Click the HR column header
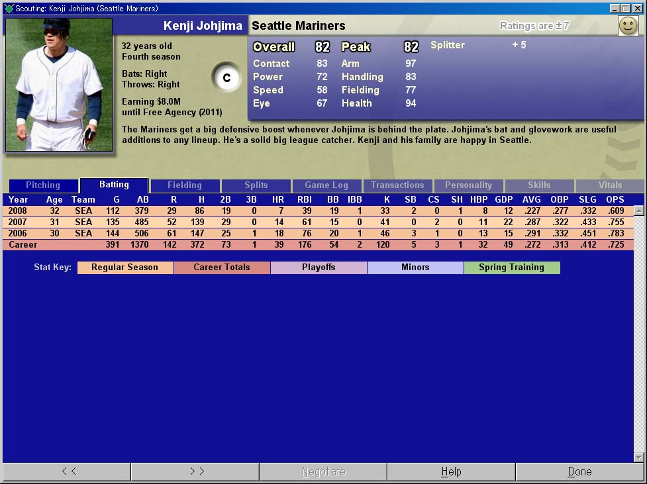Image resolution: width=647 pixels, height=484 pixels. [x=278, y=200]
